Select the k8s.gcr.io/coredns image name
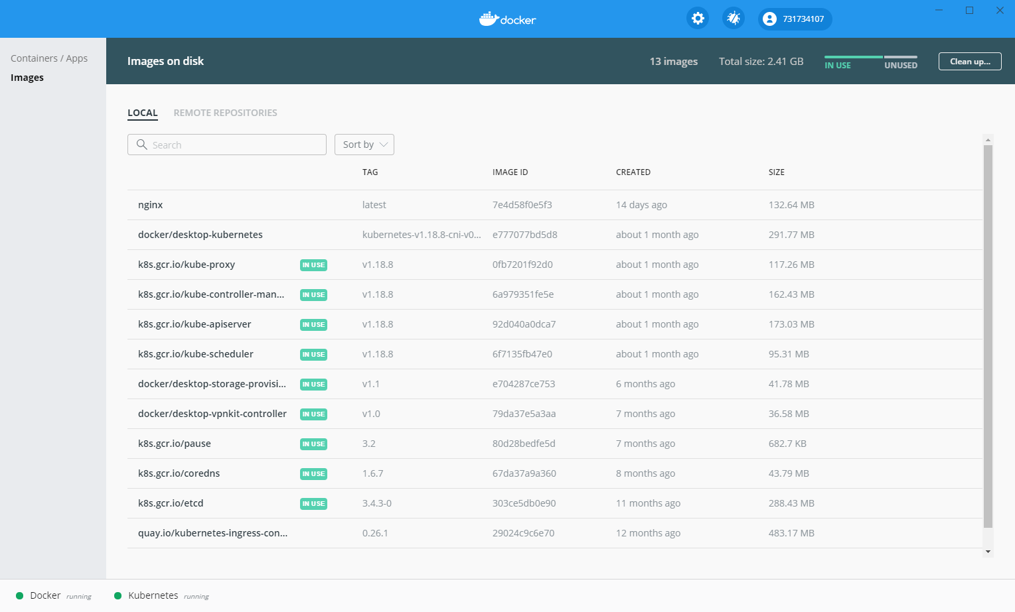 pyautogui.click(x=179, y=473)
